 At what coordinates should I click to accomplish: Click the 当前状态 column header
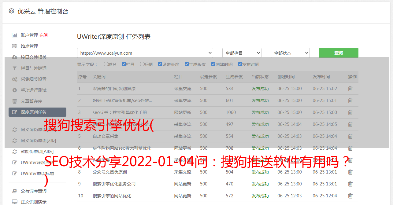click(260, 77)
